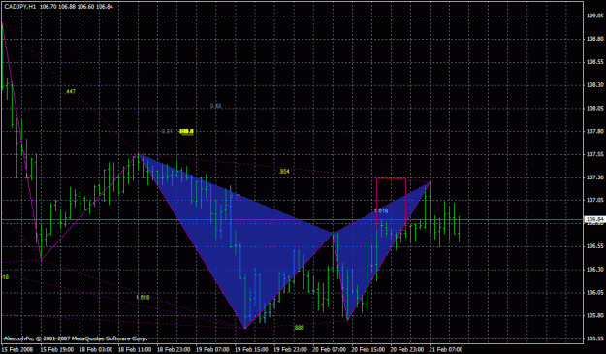Click the 107.30 price scale value
606x354 pixels.
(x=594, y=177)
